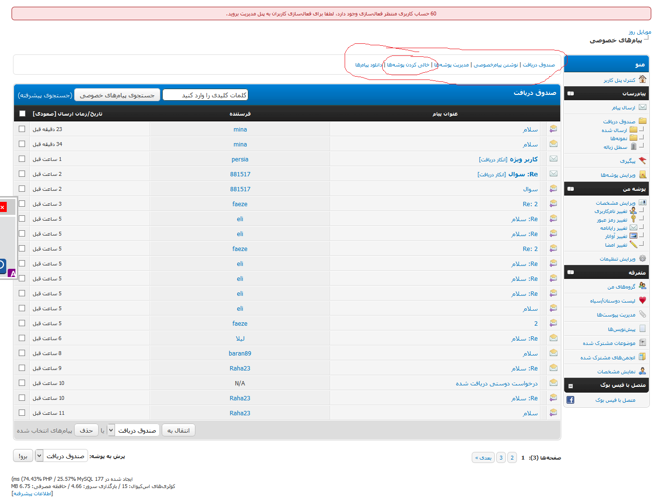This screenshot has height=502, width=658.
Task: Check the box for message from persia
Action: 22,159
